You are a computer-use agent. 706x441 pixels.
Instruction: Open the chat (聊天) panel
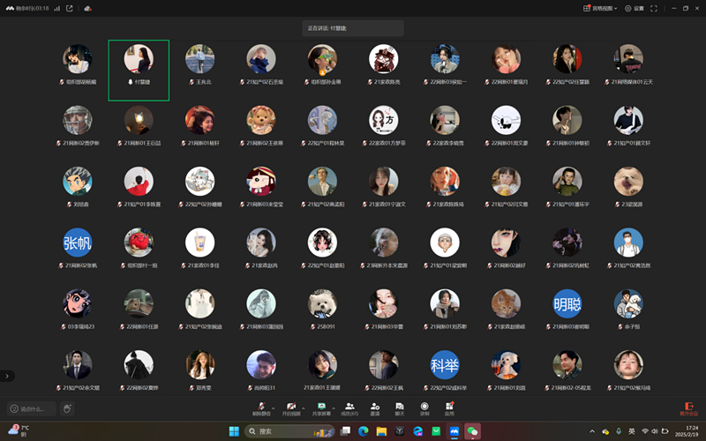click(400, 407)
